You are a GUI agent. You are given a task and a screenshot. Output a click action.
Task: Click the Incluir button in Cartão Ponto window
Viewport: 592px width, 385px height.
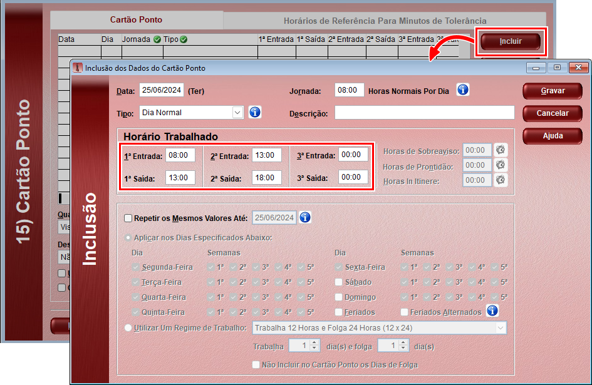[x=511, y=41]
